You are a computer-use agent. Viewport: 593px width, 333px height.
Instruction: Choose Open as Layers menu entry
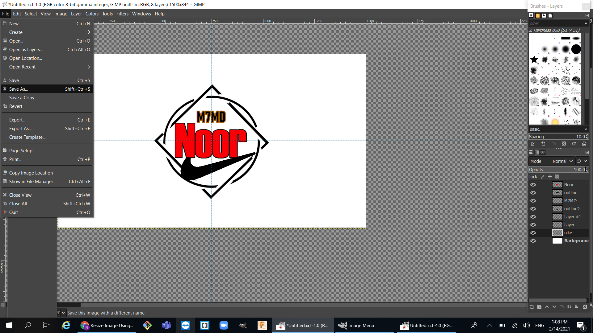pos(47,50)
